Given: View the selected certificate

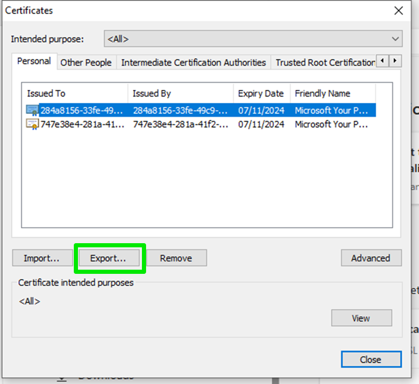Looking at the screenshot, I should click(x=361, y=318).
